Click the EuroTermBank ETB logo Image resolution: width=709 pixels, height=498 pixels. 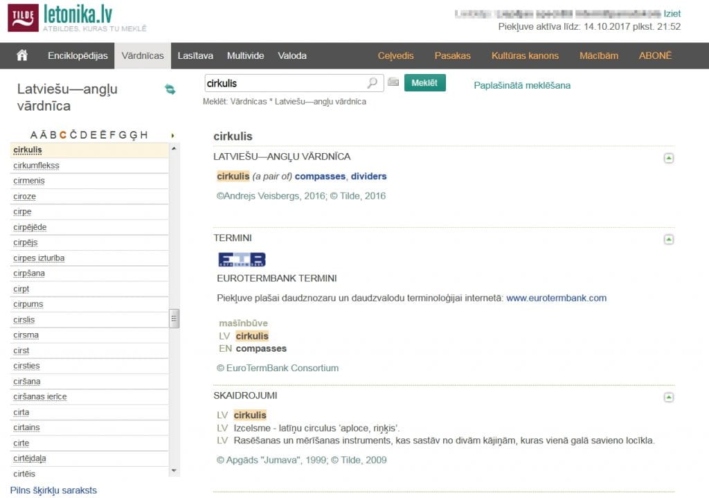[242, 259]
